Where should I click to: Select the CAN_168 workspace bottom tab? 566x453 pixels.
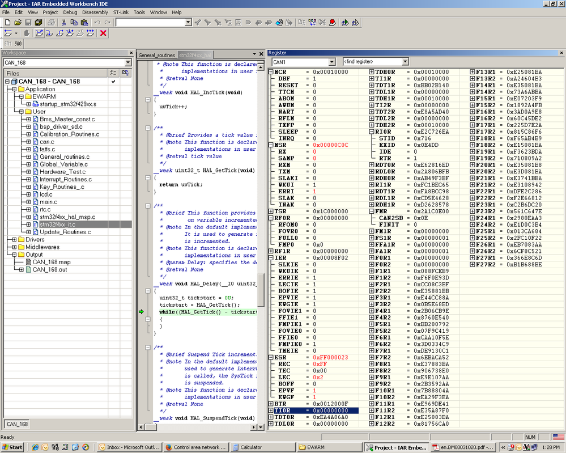coord(18,424)
